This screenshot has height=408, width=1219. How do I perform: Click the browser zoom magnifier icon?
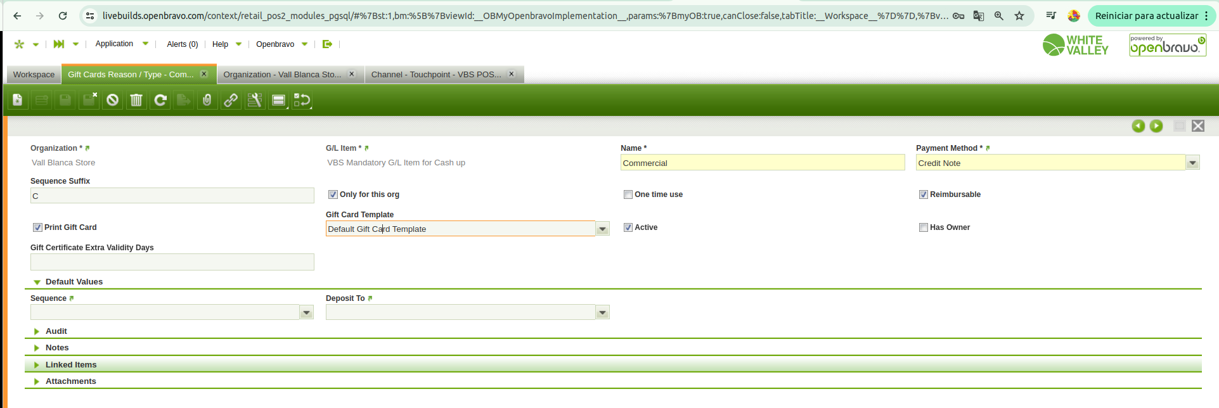(x=999, y=16)
